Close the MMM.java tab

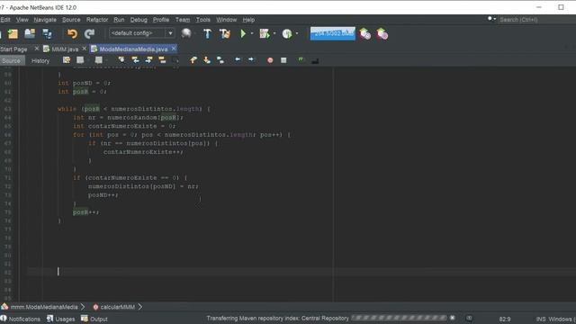pyautogui.click(x=84, y=49)
